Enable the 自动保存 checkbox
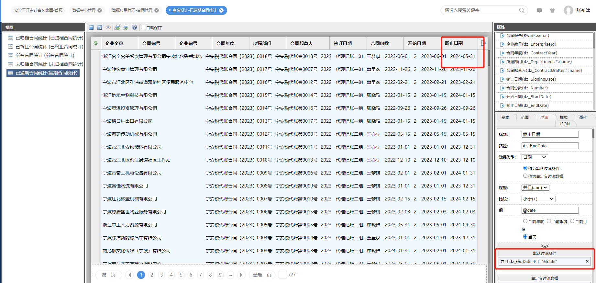This screenshot has width=596, height=283. coord(143,27)
